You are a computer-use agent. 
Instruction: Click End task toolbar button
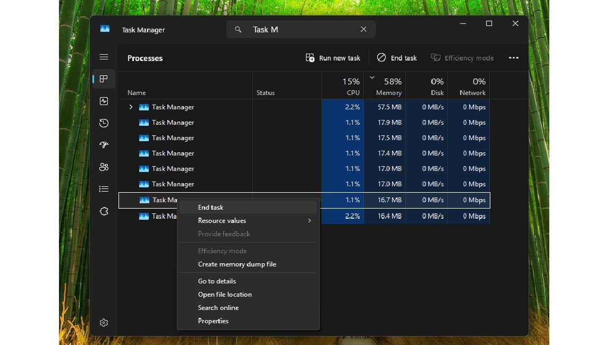tap(397, 58)
